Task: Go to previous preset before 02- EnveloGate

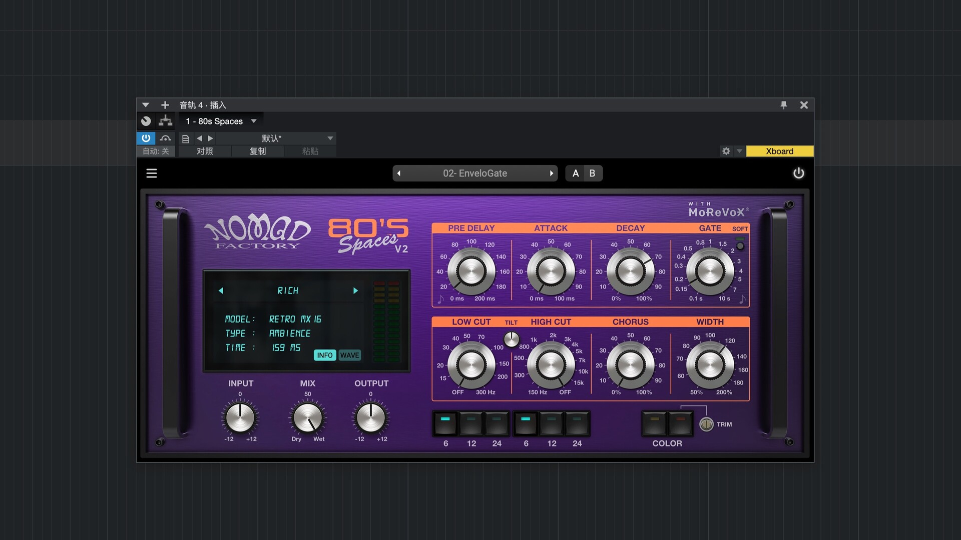Action: tap(399, 173)
